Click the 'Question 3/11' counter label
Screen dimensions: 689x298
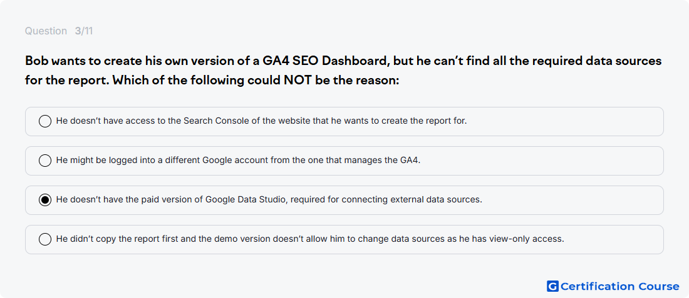point(59,31)
